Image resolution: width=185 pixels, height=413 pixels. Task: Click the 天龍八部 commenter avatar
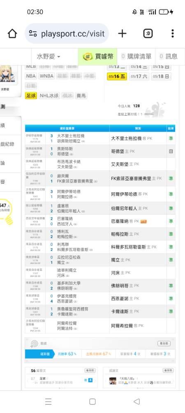[x=113, y=381]
